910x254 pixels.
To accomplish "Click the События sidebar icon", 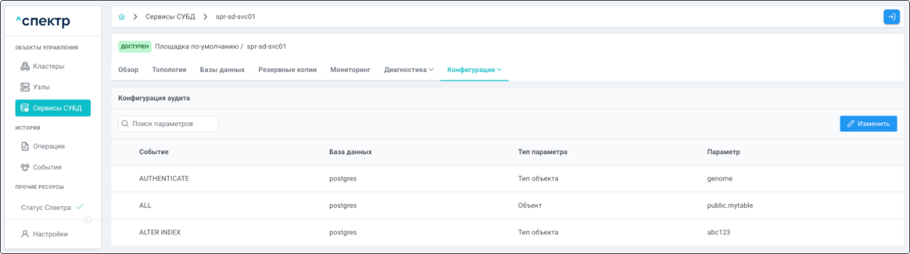I will [x=25, y=167].
